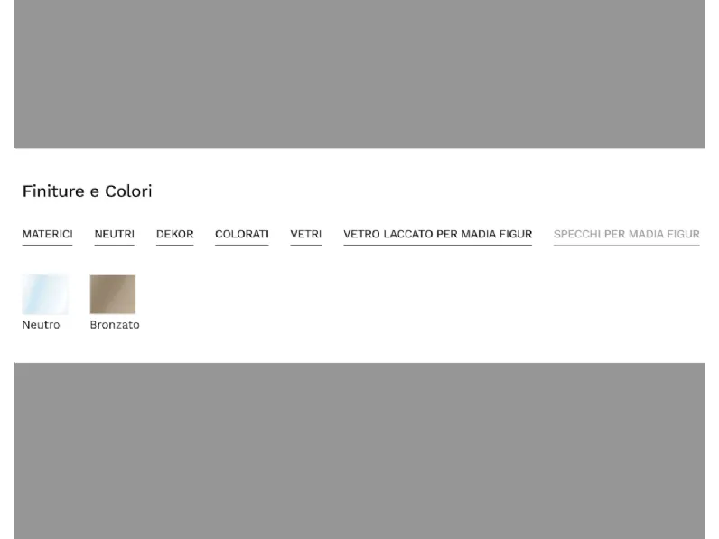Click the Neutro text label
Viewport: 719px width, 539px height.
tap(41, 324)
